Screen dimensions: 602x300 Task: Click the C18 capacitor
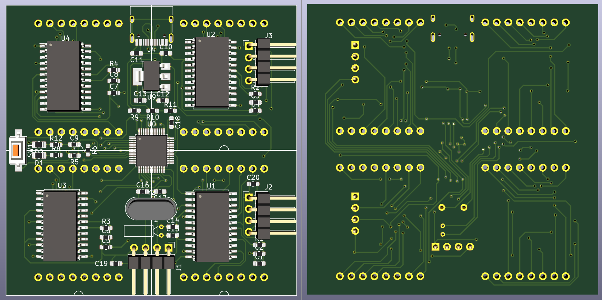(x=171, y=122)
